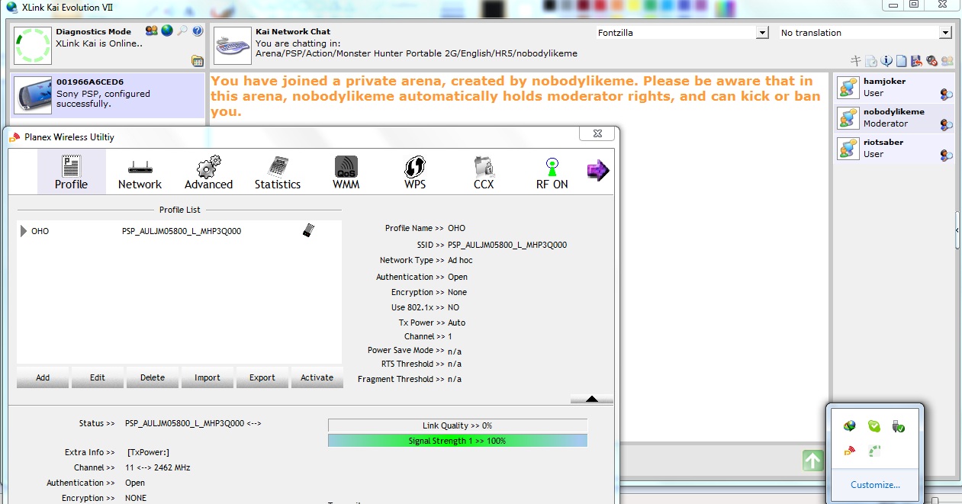Click the blue info bubble icon
This screenshot has width=962, height=504.
click(886, 61)
